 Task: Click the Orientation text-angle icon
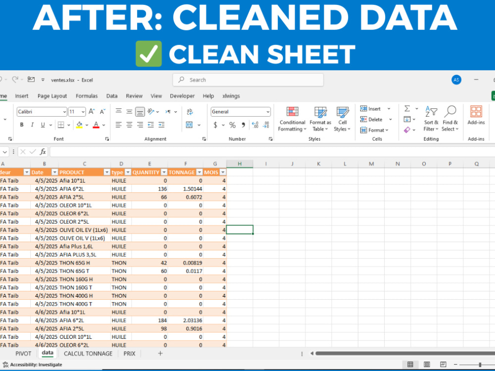[x=151, y=111]
